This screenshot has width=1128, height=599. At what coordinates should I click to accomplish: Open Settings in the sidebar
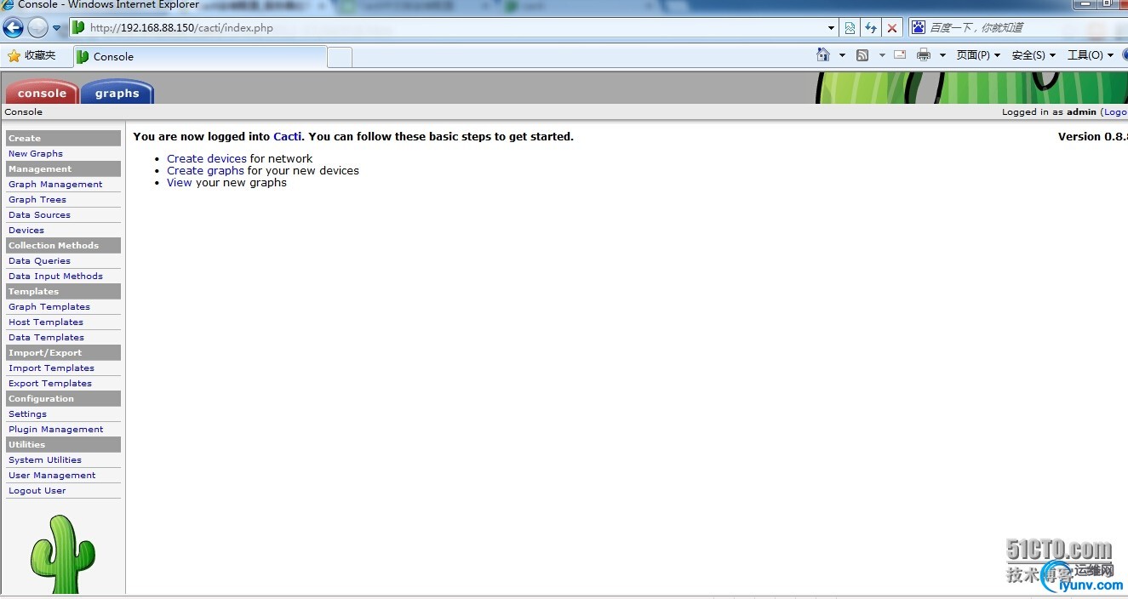coord(27,414)
